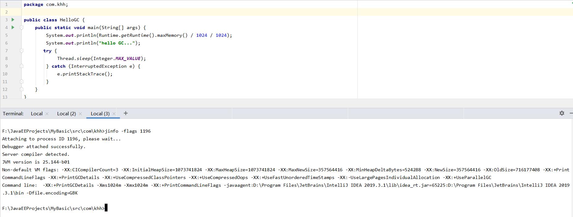Open the Terminal settings gear
The image size is (573, 217).
coord(562,113)
